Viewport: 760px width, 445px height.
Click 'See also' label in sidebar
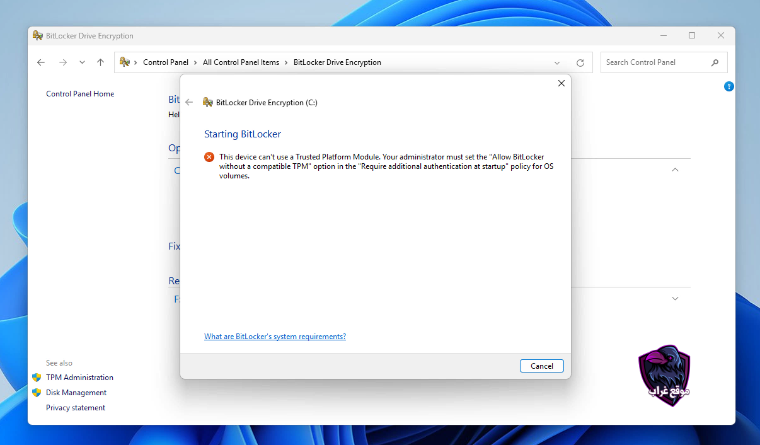[x=59, y=363]
